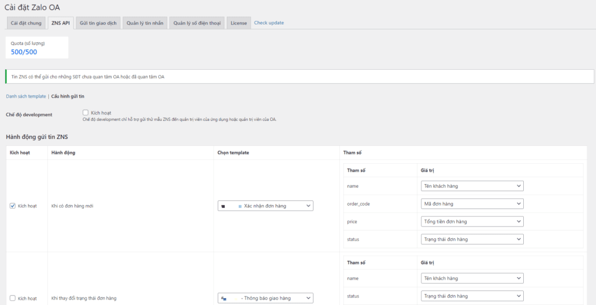Enable the Chế độ development checkbox
This screenshot has height=305, width=596.
[x=86, y=113]
